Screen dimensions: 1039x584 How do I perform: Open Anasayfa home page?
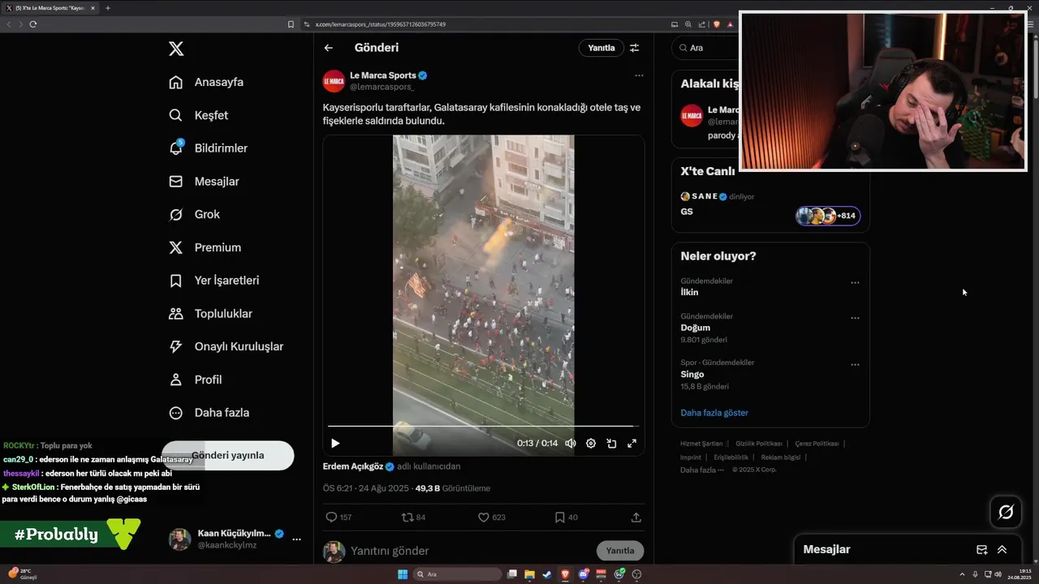[x=206, y=82]
